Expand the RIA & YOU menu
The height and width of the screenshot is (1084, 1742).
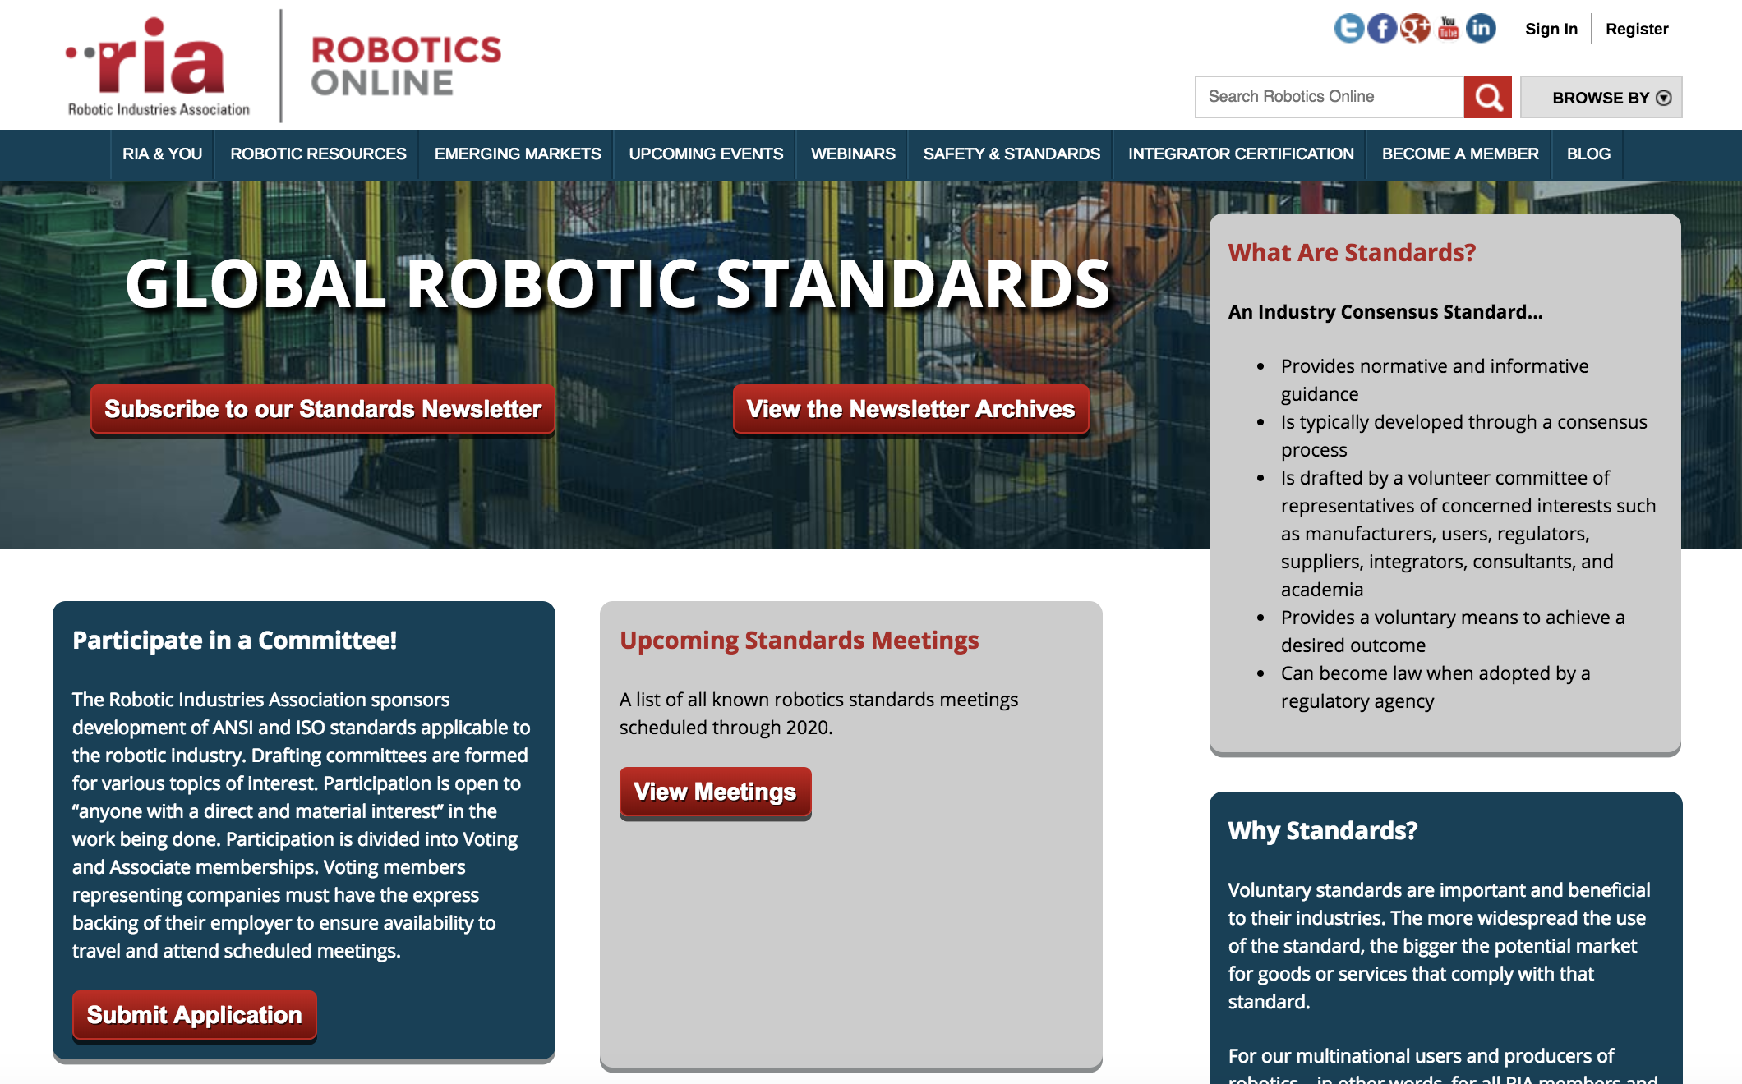(x=162, y=154)
